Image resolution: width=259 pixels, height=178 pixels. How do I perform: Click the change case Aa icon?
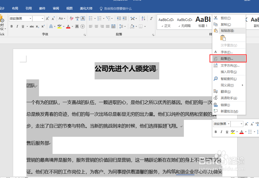click(x=61, y=18)
